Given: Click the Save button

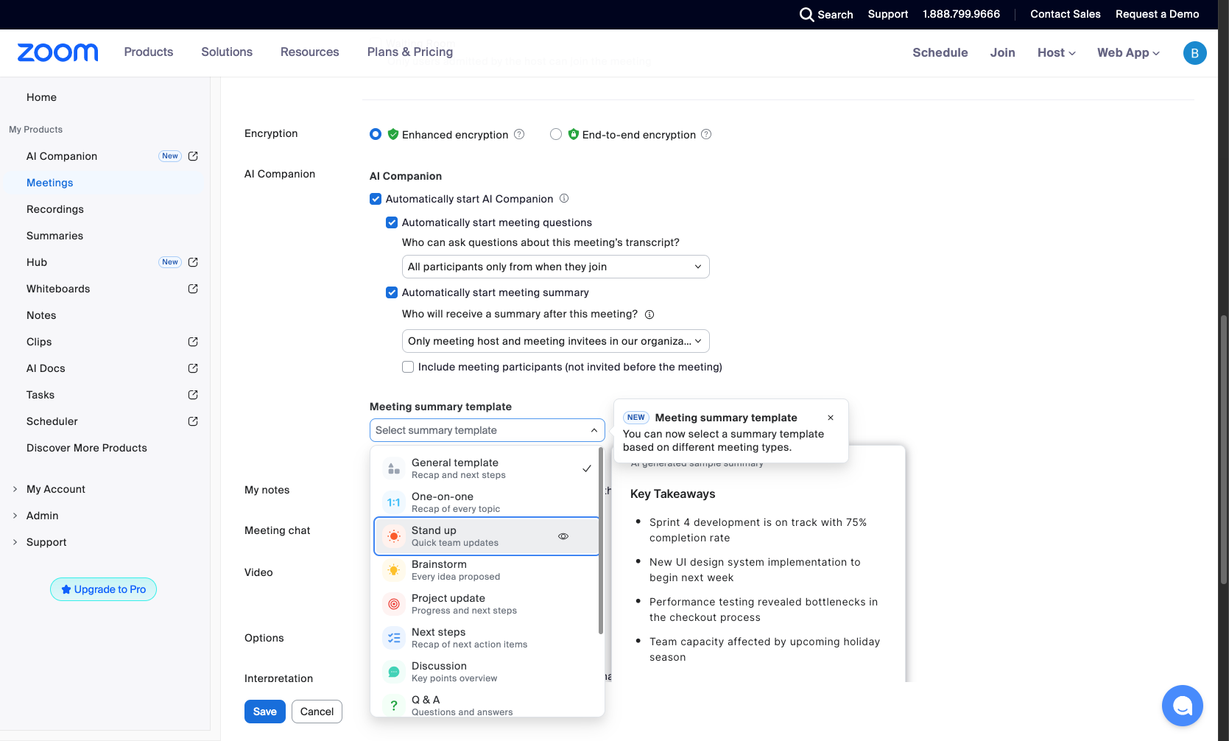Looking at the screenshot, I should point(265,712).
